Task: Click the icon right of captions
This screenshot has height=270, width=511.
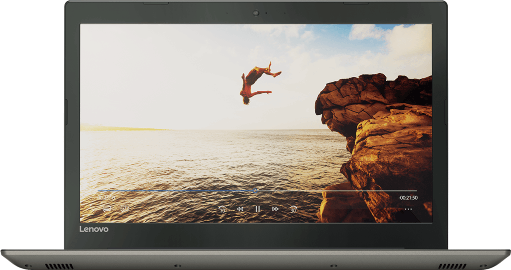Action: tap(124, 209)
